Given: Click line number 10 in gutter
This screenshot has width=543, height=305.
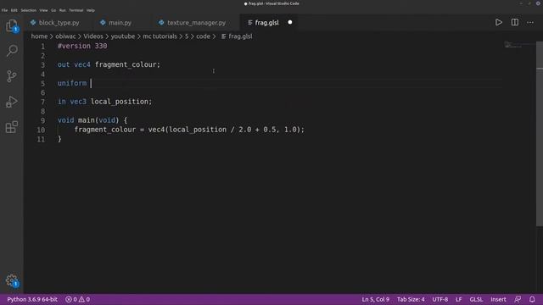Looking at the screenshot, I should coord(41,130).
